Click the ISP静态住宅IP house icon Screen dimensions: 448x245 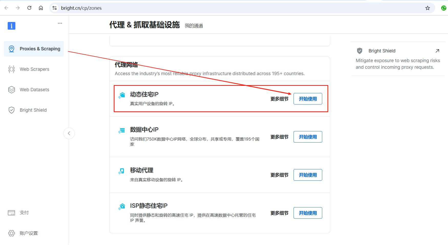pyautogui.click(x=122, y=206)
